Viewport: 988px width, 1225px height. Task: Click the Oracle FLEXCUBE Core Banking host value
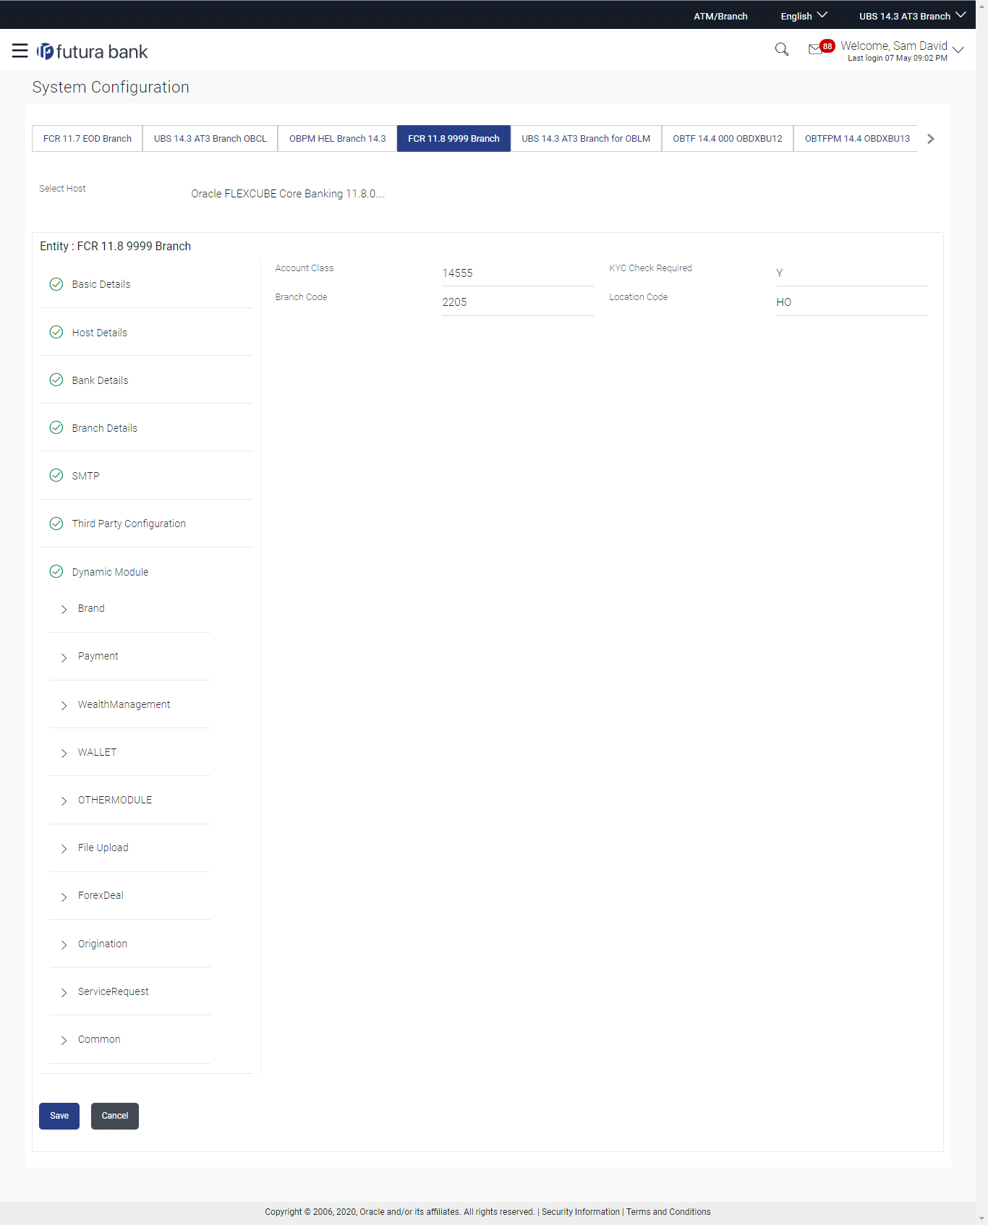(x=288, y=194)
